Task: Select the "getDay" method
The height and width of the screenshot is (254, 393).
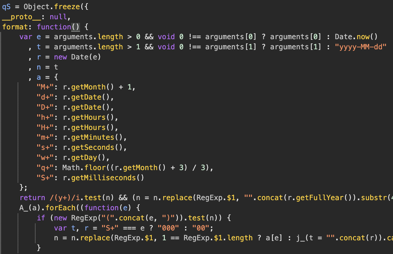Action: coord(84,158)
